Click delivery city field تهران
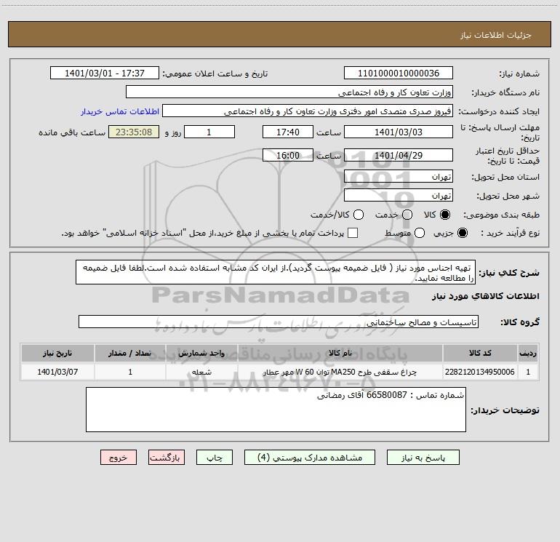The image size is (560, 542). (399, 195)
